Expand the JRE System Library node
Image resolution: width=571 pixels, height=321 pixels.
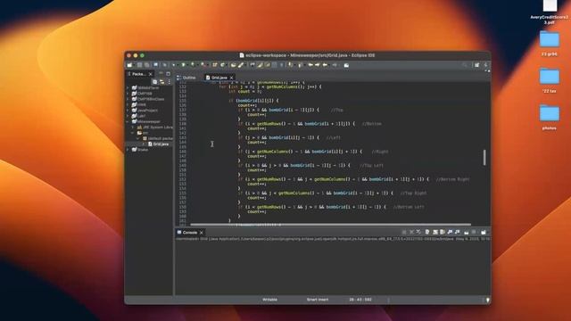[x=133, y=128]
